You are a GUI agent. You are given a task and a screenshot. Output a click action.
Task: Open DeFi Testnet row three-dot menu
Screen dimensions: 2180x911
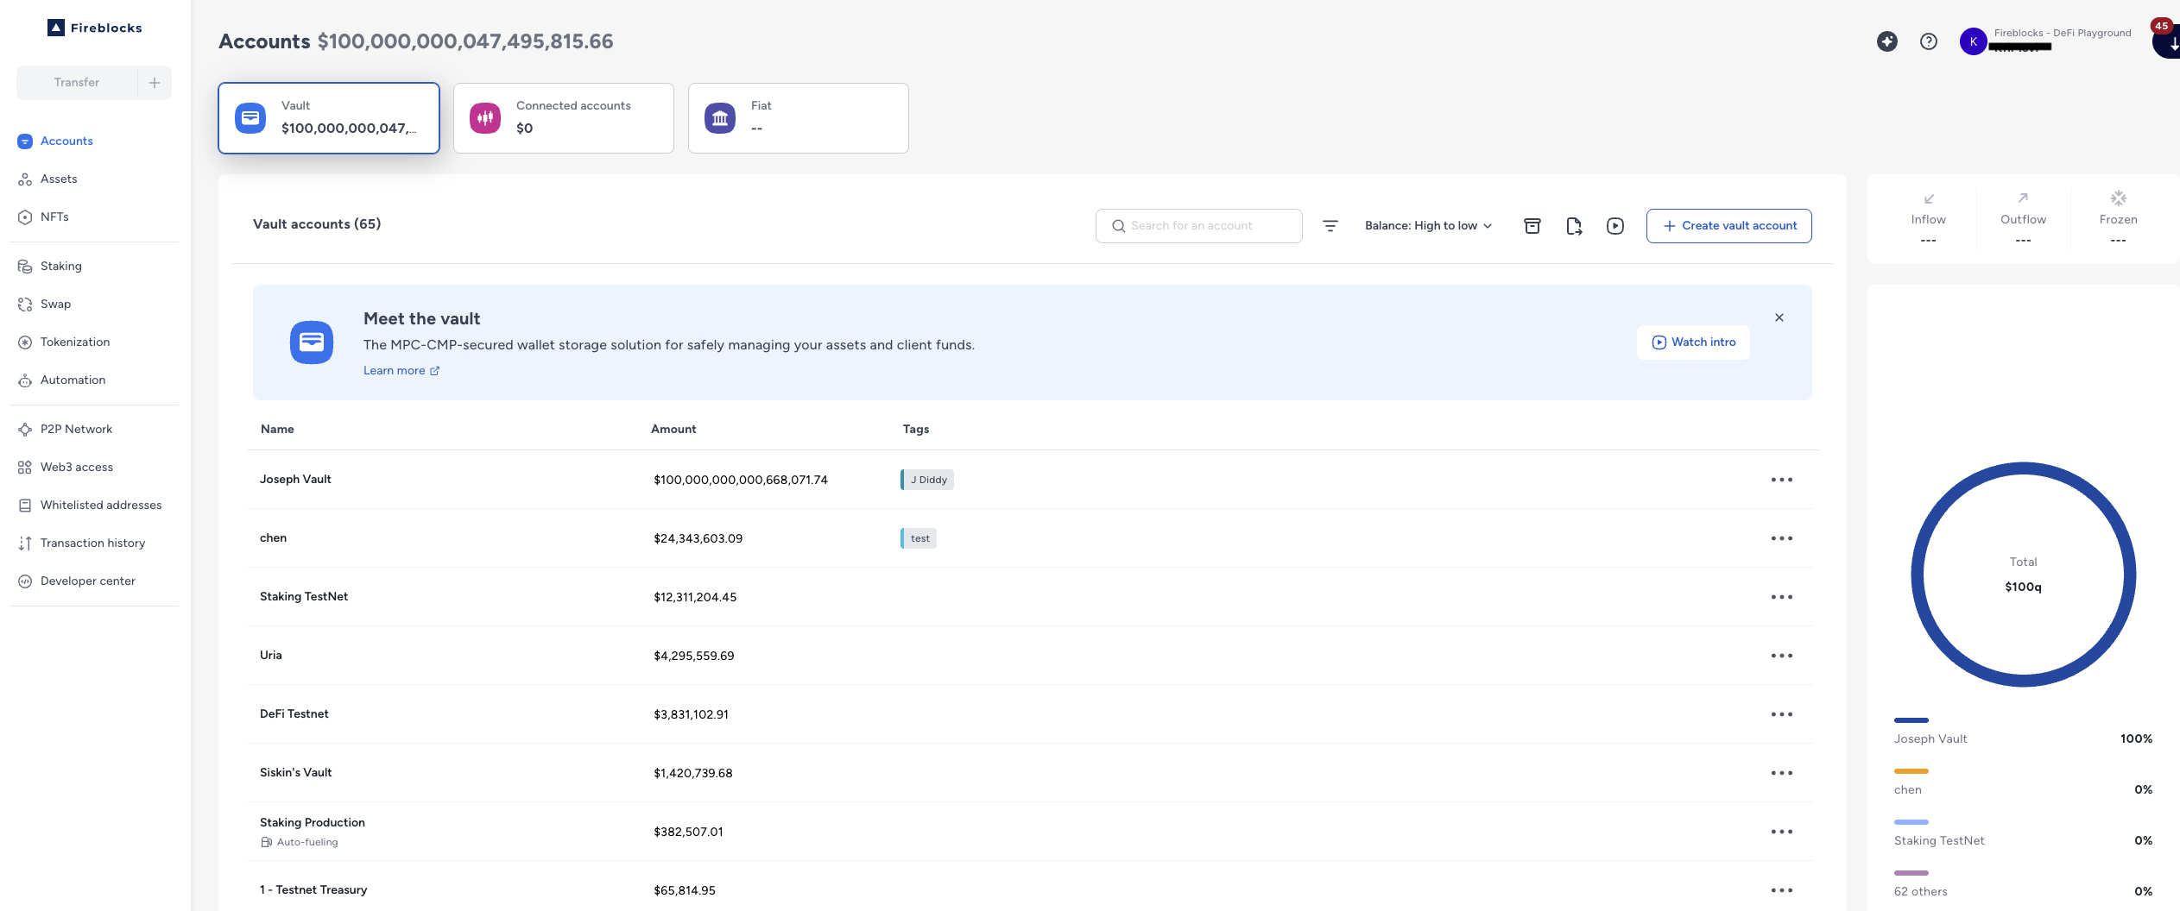(1782, 714)
